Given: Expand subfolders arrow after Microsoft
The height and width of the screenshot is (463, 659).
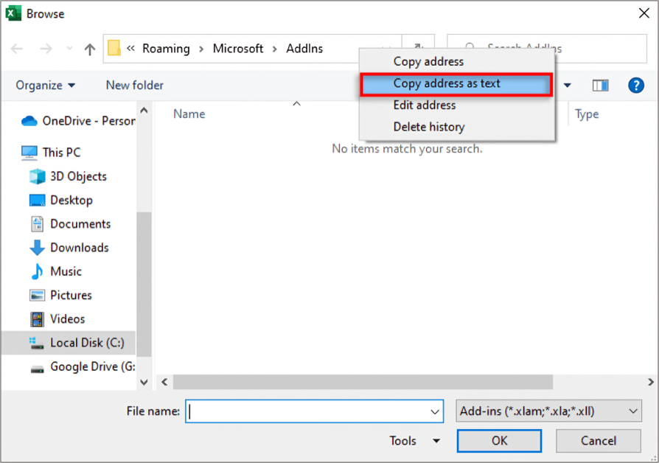Looking at the screenshot, I should (275, 49).
